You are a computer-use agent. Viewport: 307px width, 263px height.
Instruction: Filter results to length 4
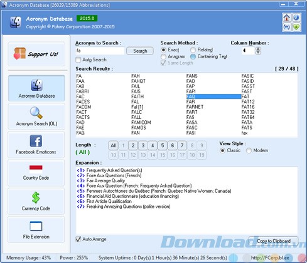pyautogui.click(x=153, y=145)
